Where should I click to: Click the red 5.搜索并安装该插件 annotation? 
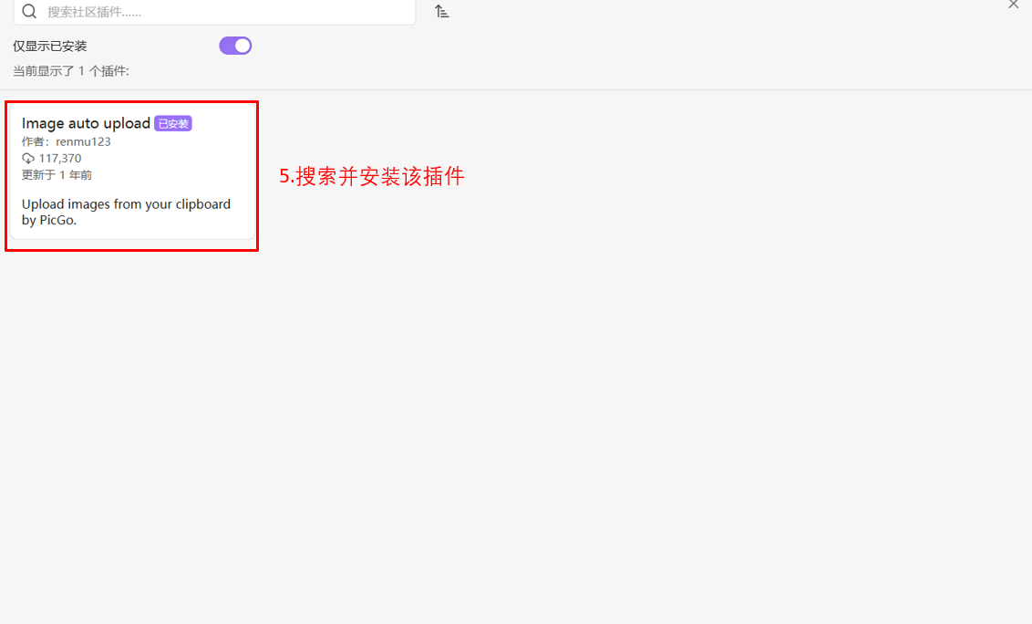(372, 176)
